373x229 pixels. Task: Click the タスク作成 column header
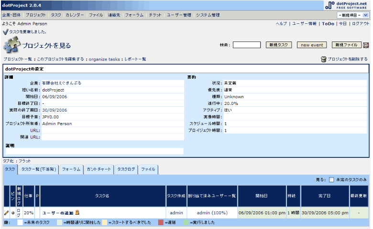click(x=176, y=196)
